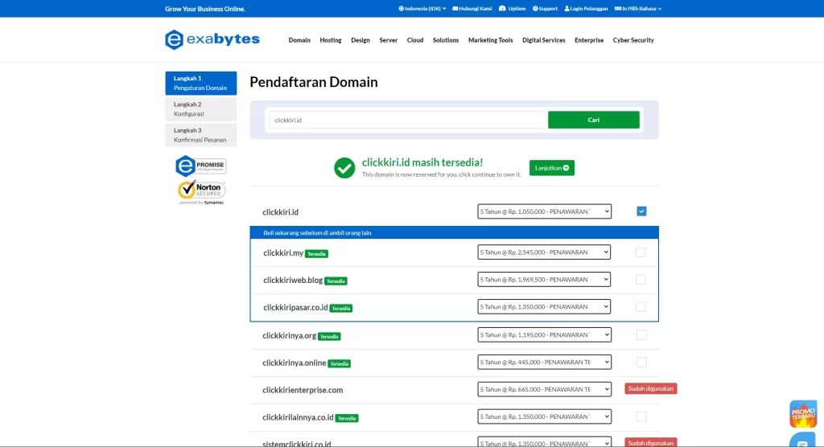
Task: Open the Uptime link in top bar
Action: click(x=513, y=8)
